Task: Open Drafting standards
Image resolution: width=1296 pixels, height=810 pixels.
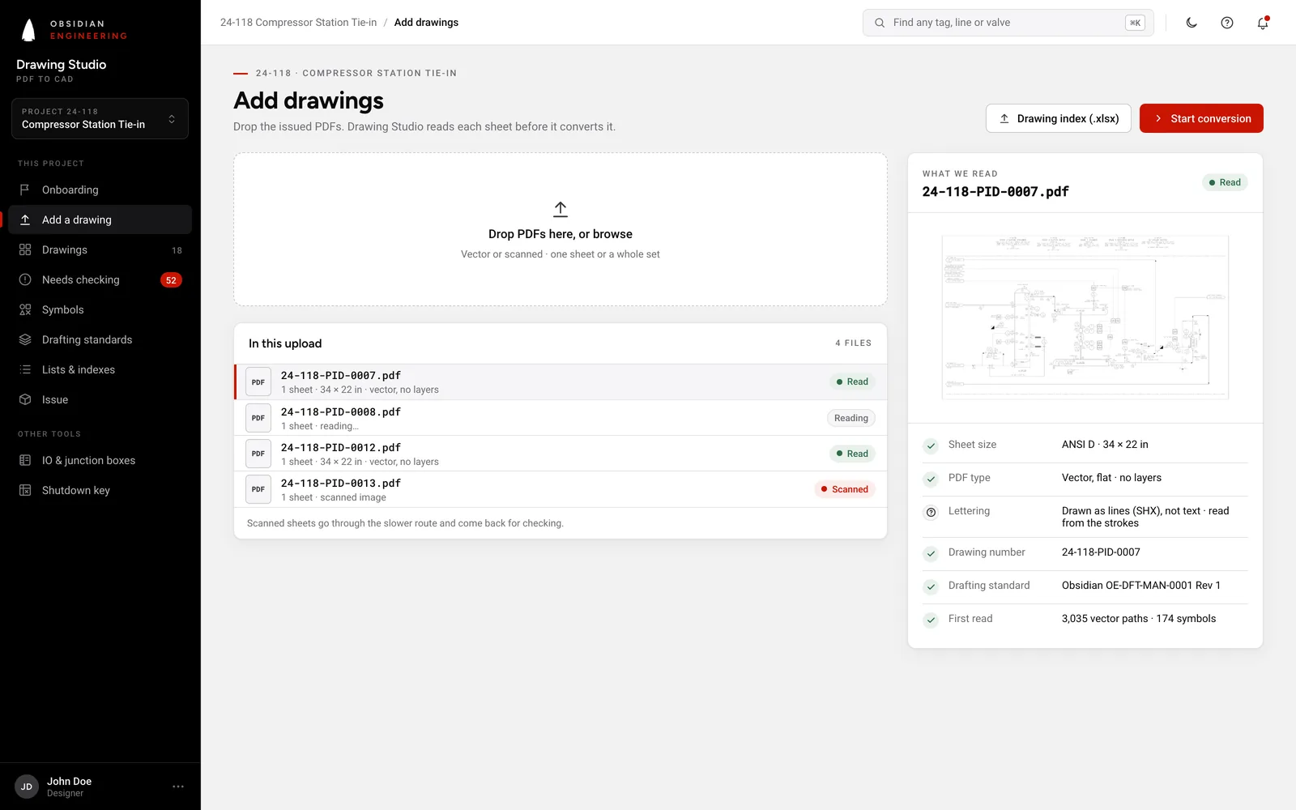Action: click(x=100, y=339)
